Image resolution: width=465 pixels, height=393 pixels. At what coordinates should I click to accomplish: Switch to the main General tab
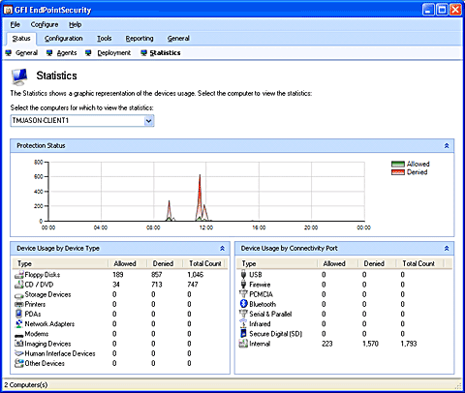click(x=178, y=39)
